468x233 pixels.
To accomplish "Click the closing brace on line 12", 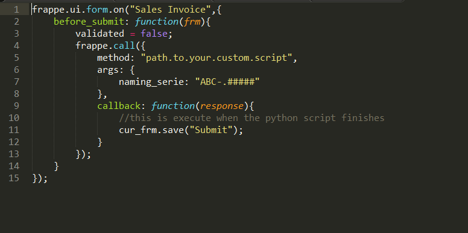I will click(x=100, y=142).
